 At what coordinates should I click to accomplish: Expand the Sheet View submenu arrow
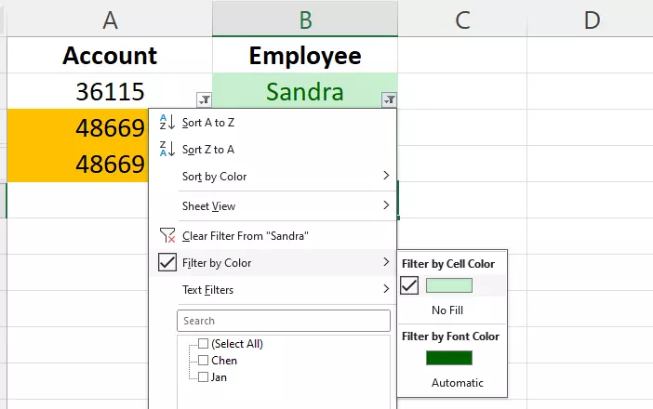point(386,205)
